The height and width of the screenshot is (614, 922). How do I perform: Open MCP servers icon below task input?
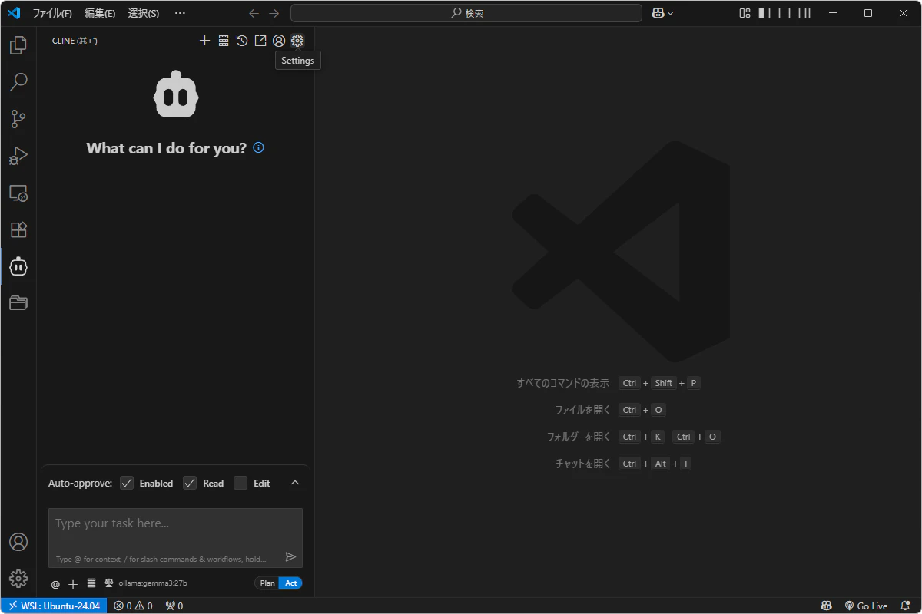point(91,583)
